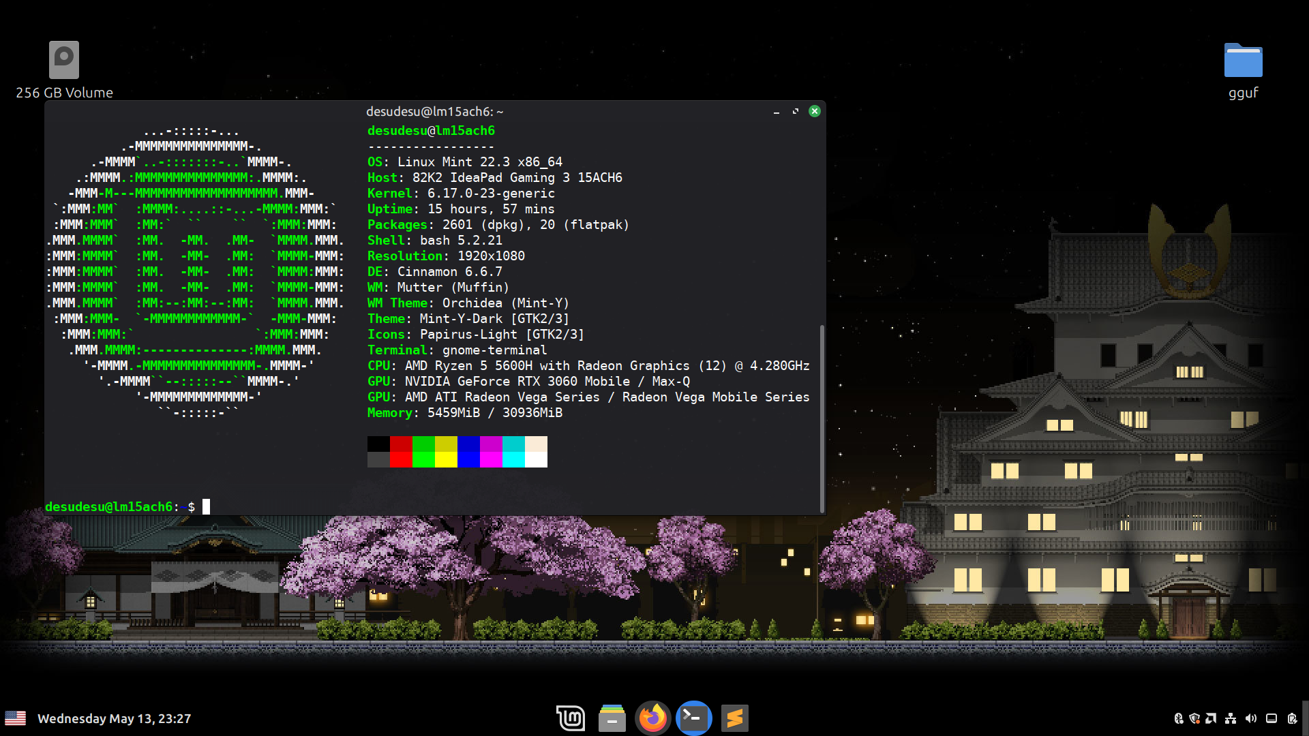Click the 'Kernel: 6.17.0-23-generic' line

point(461,193)
